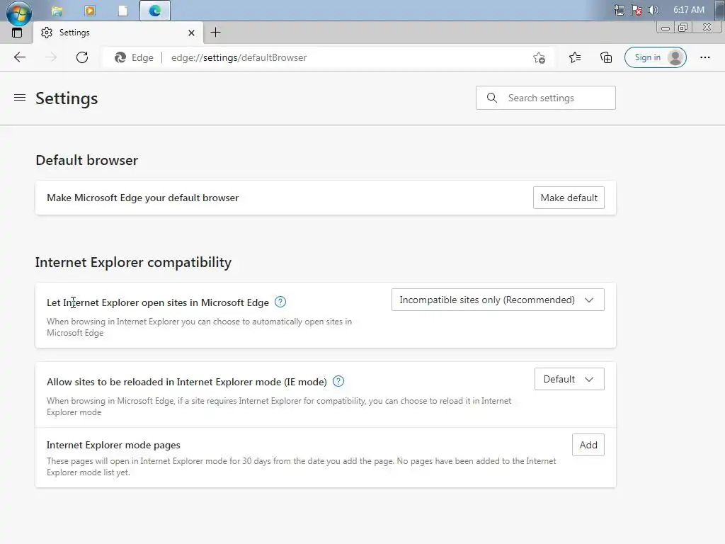
Task: Show help for Internet Explorer mode reload
Action: point(338,381)
